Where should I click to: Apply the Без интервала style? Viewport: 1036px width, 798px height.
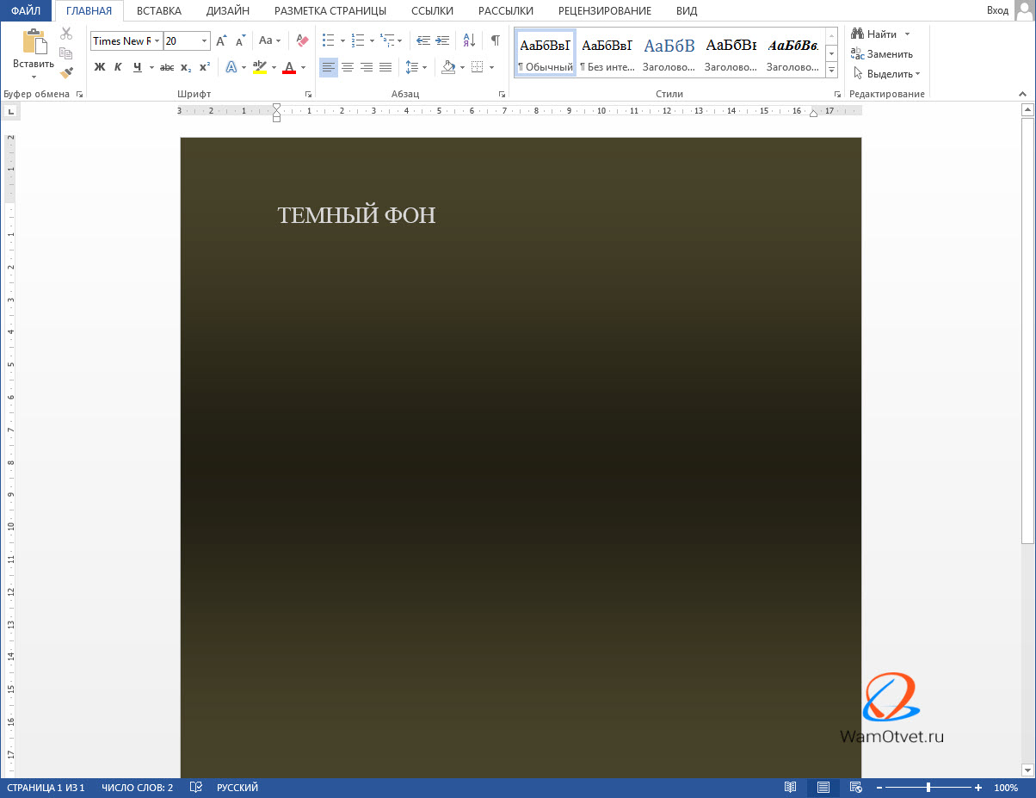[x=607, y=53]
